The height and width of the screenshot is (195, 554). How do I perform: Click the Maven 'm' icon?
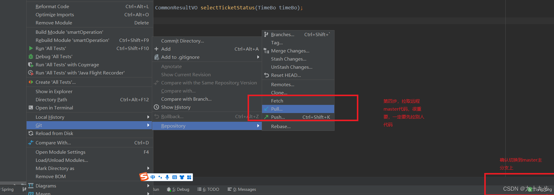(x=31, y=193)
